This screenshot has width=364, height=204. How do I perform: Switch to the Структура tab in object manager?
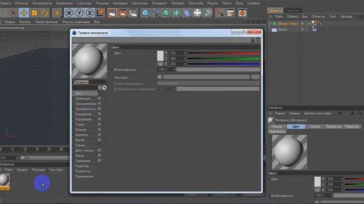coord(292,11)
